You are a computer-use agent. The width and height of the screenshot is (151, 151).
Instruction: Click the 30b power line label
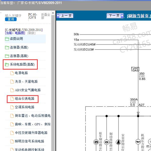click(76, 34)
